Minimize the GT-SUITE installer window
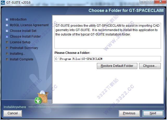Screen dimensions: 167x120 [144, 2]
